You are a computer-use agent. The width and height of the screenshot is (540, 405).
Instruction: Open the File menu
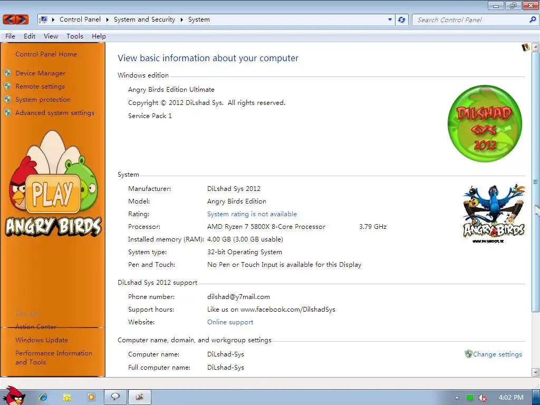(10, 36)
